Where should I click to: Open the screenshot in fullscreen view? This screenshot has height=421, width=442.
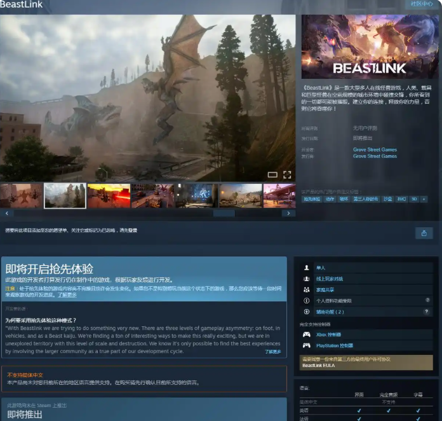coord(287,175)
